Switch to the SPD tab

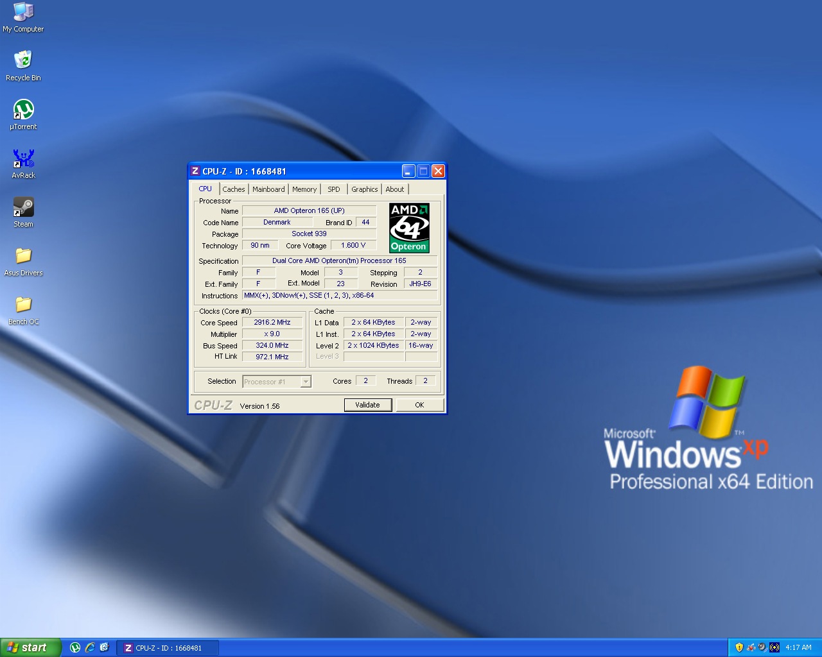(334, 189)
